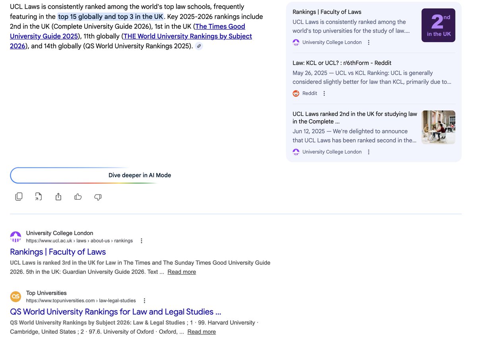This screenshot has height=343, width=477.
Task: Click the Reddit logo in source card
Action: coord(296,93)
